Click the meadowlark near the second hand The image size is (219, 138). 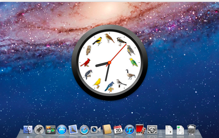pyautogui.click(x=131, y=50)
